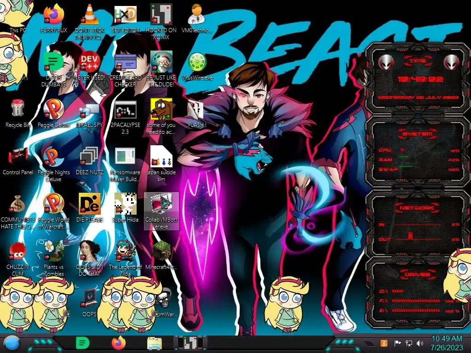Open the Recycle Bin
The height and width of the screenshot is (353, 471).
pos(18,114)
